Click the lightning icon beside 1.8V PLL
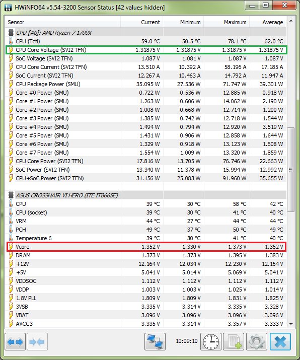 tap(11, 298)
